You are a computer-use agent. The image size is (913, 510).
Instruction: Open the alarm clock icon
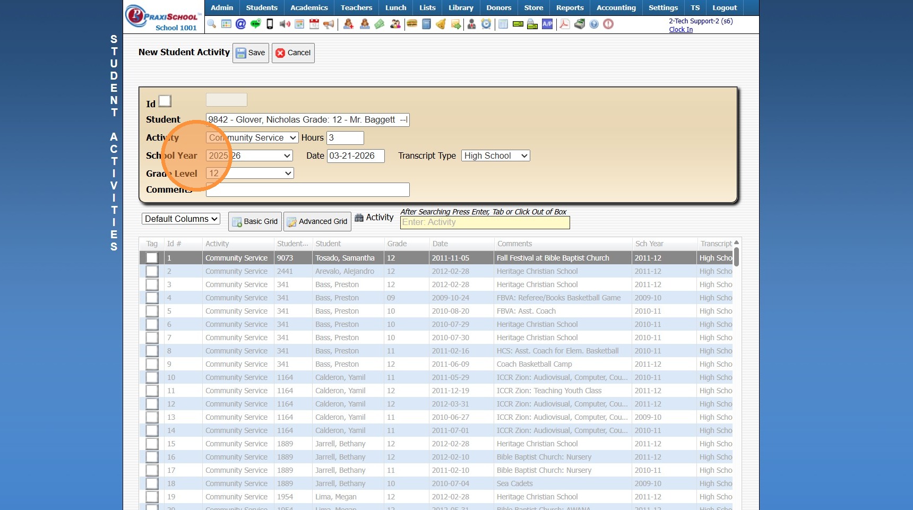coord(486,24)
